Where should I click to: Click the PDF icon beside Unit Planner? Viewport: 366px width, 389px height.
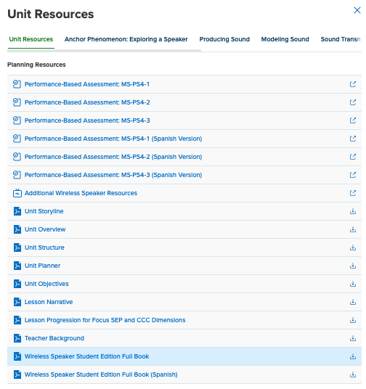(17, 266)
